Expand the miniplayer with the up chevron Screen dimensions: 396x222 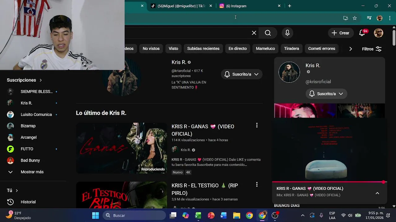[x=377, y=193]
